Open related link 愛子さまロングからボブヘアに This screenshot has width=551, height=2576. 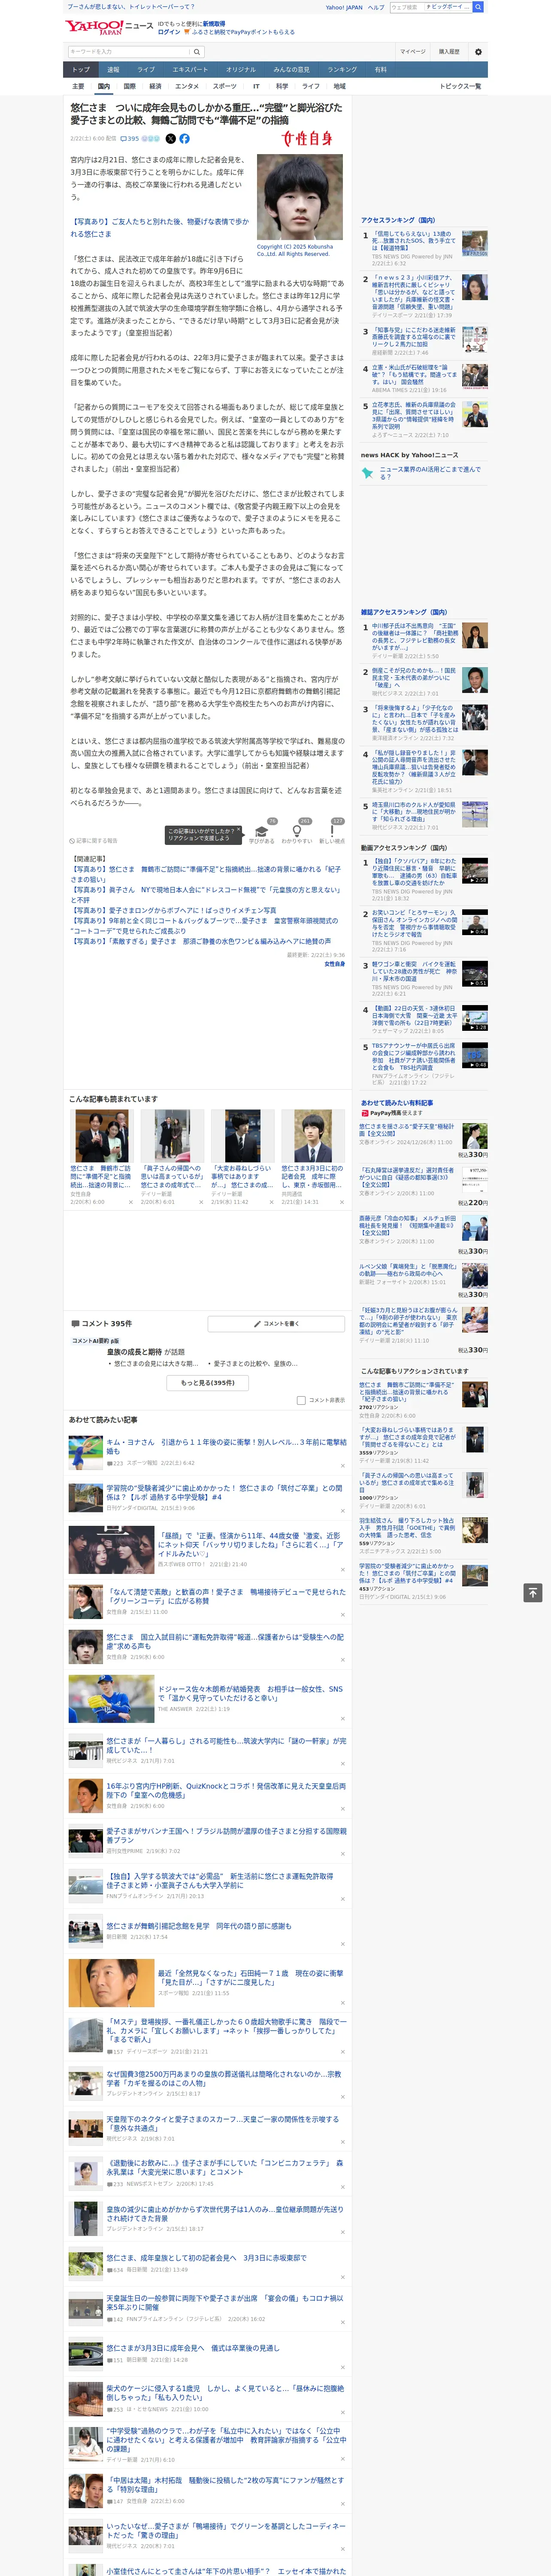173,911
